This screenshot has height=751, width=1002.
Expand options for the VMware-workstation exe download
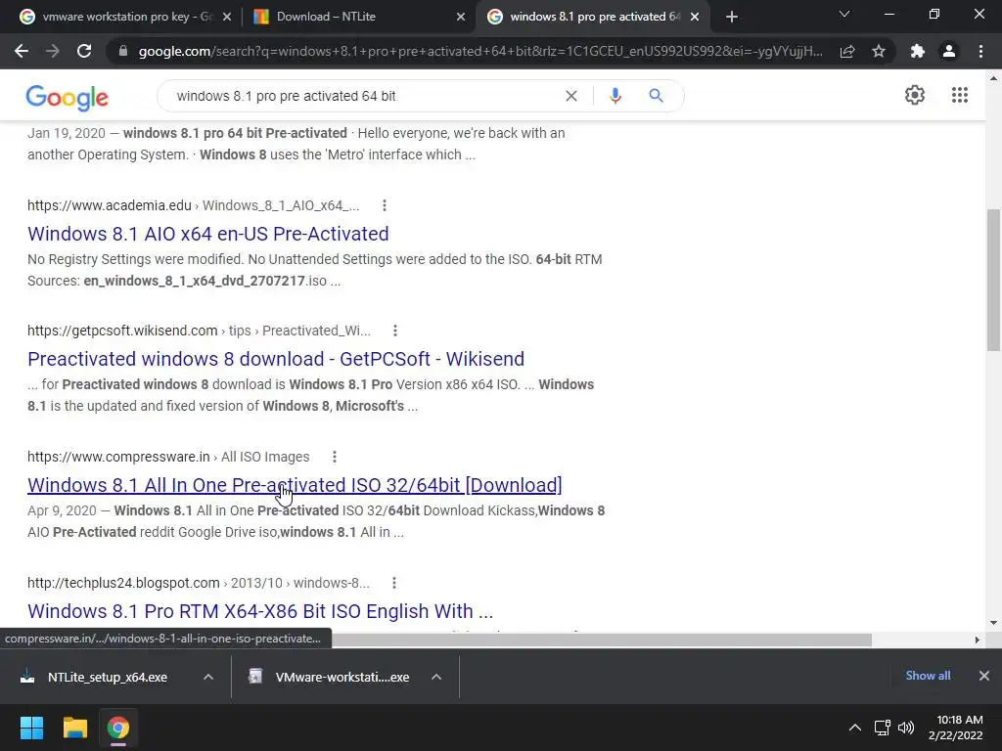tap(435, 677)
